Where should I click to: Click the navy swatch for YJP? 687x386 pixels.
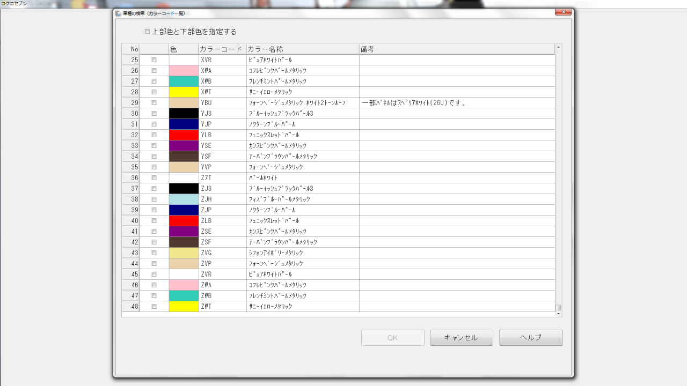pos(184,124)
